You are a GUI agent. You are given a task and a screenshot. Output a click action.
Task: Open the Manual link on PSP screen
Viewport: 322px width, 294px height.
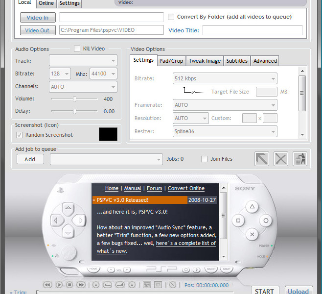point(133,188)
